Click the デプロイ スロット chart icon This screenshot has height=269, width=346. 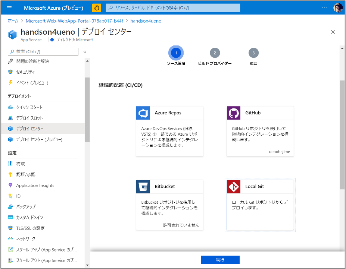tap(10, 118)
